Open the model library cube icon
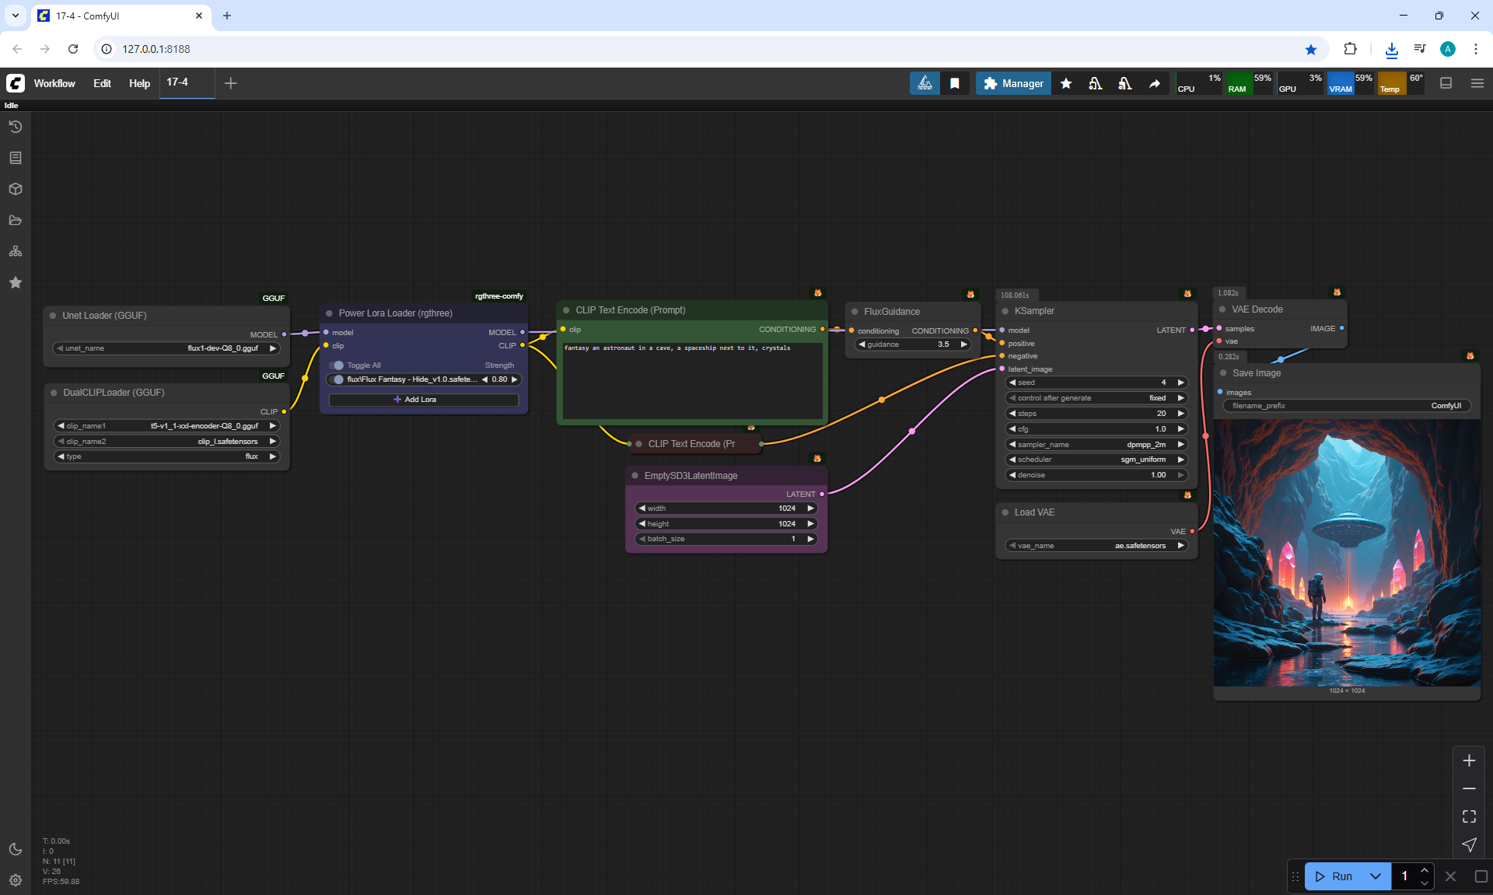1493x895 pixels. pyautogui.click(x=16, y=189)
